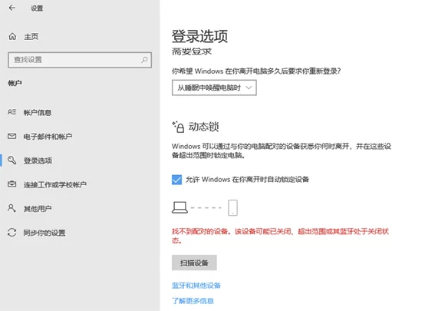Select the 帐户信息 person-card icon
This screenshot has height=311, width=435.
(x=12, y=112)
